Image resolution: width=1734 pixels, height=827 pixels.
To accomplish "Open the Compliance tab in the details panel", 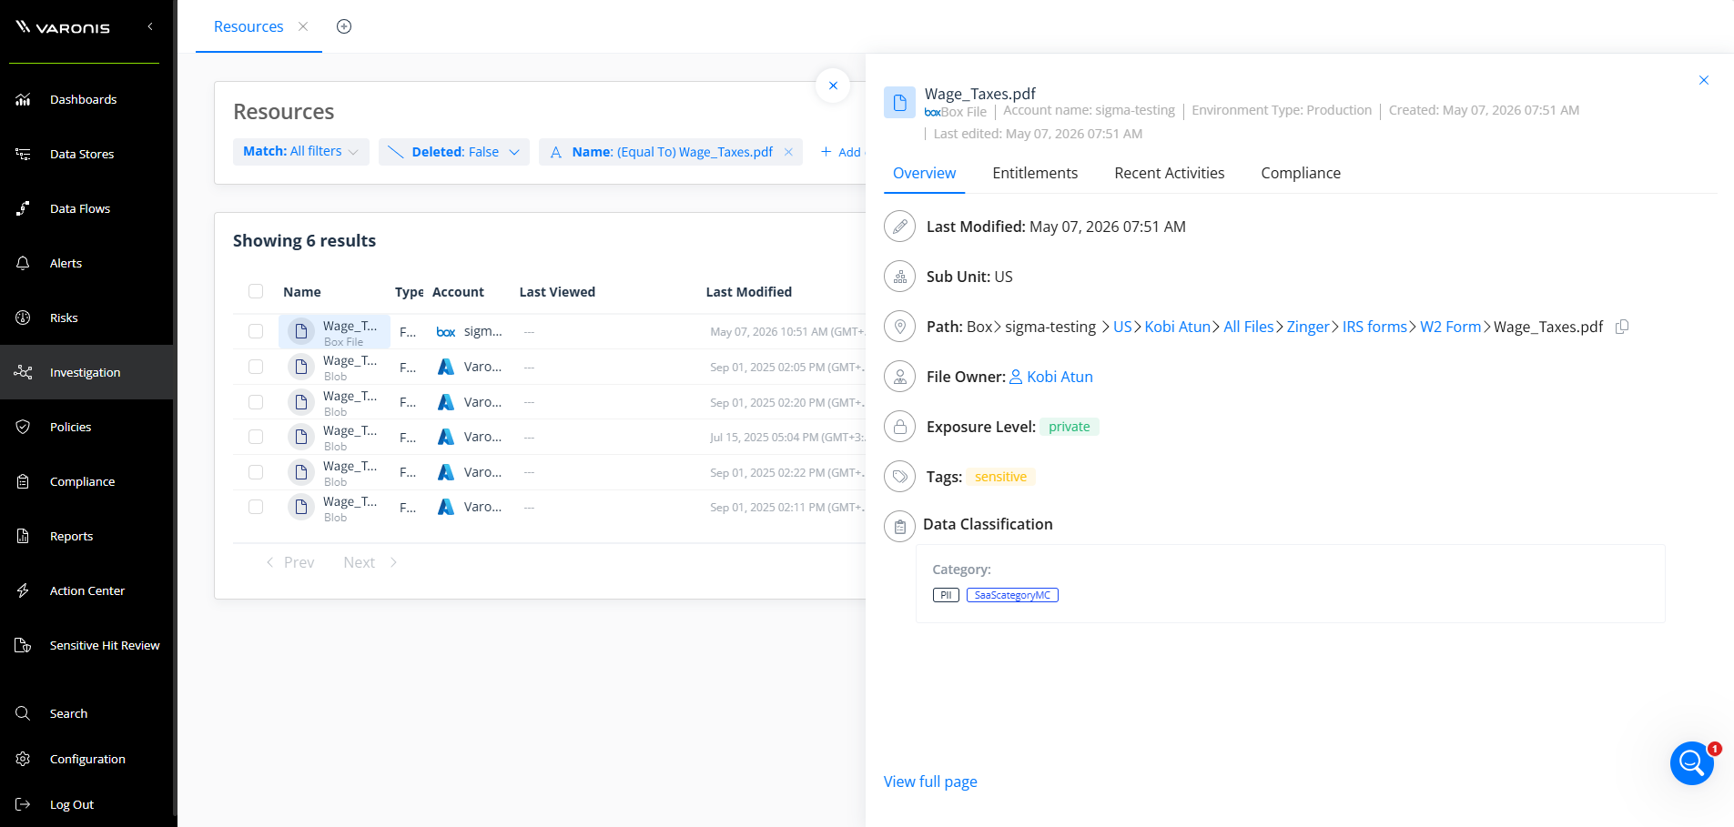I will 1301,173.
